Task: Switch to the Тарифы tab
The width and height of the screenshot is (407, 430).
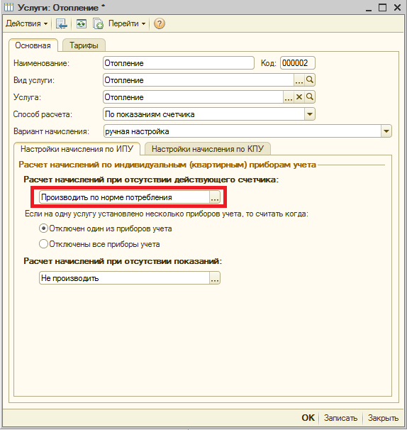Action: point(84,45)
